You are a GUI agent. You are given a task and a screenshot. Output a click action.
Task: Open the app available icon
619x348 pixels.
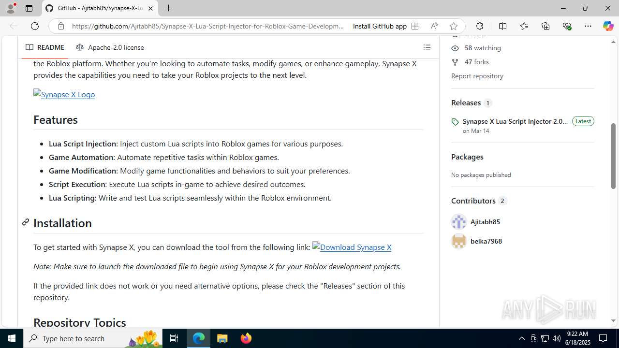pos(415,26)
